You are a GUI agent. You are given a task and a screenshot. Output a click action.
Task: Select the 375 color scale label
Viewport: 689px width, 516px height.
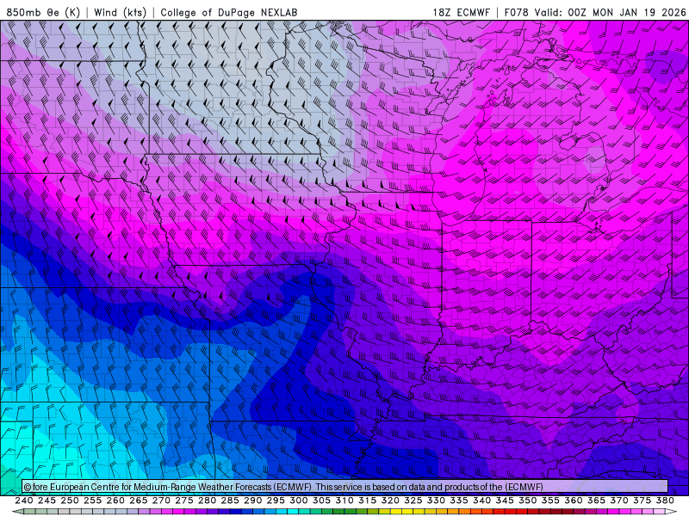pyautogui.click(x=642, y=501)
